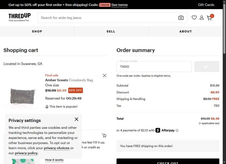The width and height of the screenshot is (226, 164).
Task: Click Amber Sceats Crossbody Bag title
Action: pyautogui.click(x=69, y=80)
